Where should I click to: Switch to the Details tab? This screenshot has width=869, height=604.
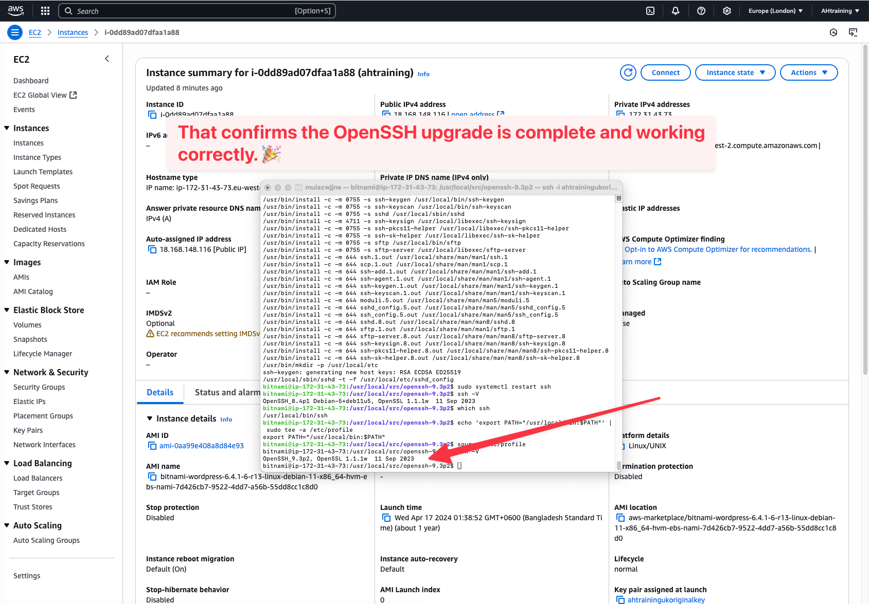tap(160, 392)
